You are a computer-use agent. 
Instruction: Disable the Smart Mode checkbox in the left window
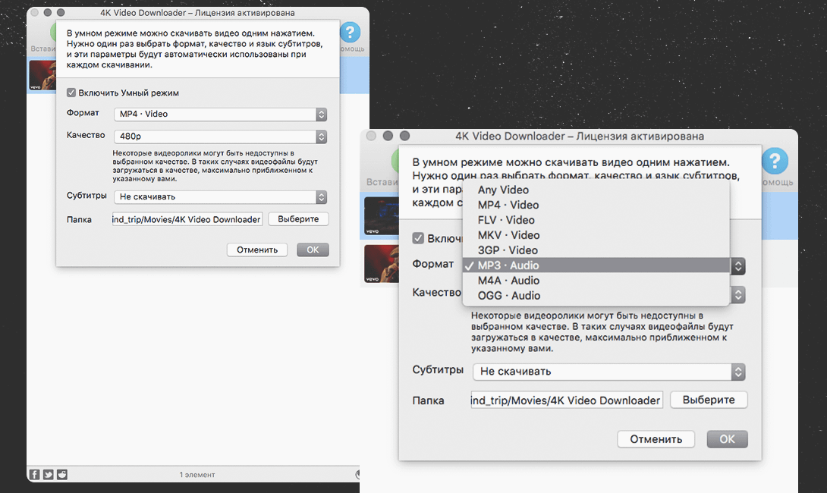tap(71, 93)
